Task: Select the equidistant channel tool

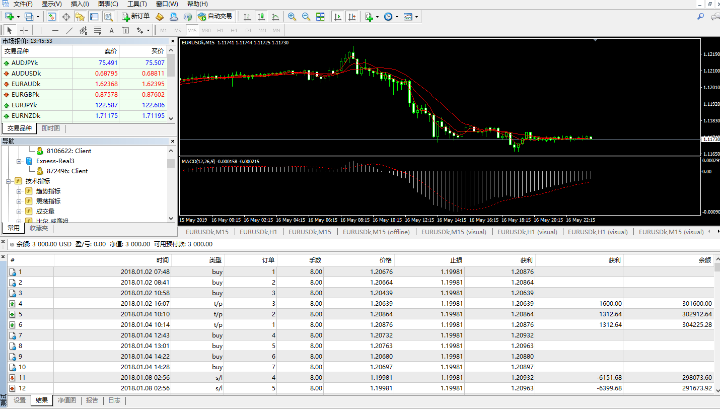Action: click(84, 30)
